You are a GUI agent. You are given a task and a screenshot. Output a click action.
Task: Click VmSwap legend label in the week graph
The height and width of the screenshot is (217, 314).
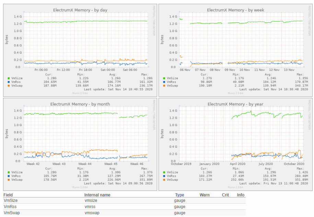pos(172,85)
